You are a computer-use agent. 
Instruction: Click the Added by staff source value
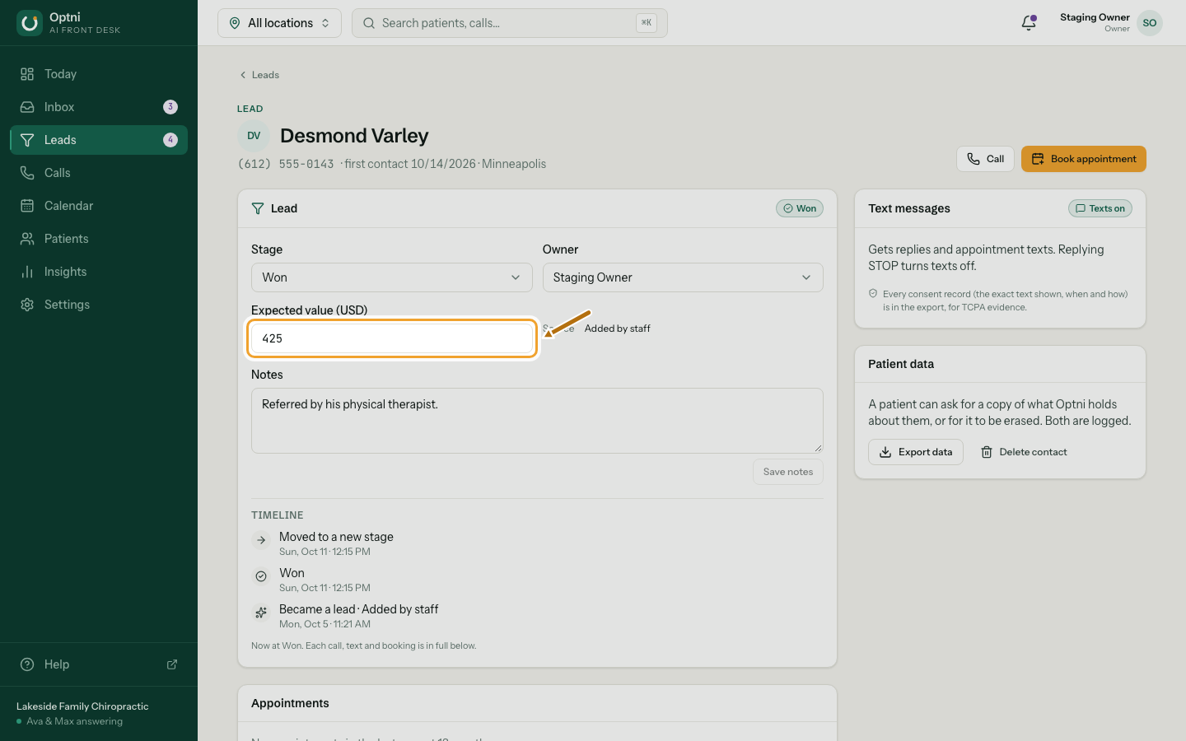click(x=618, y=329)
